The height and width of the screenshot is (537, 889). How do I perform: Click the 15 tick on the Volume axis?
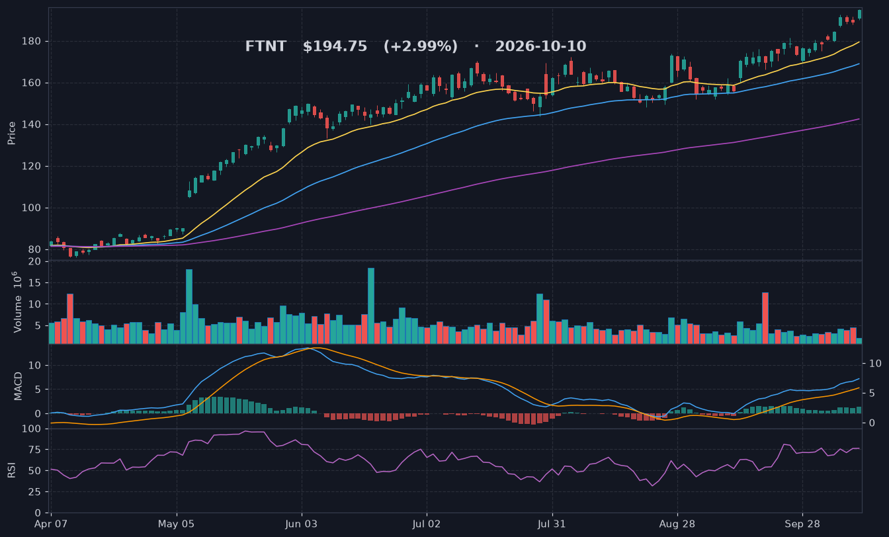35,283
